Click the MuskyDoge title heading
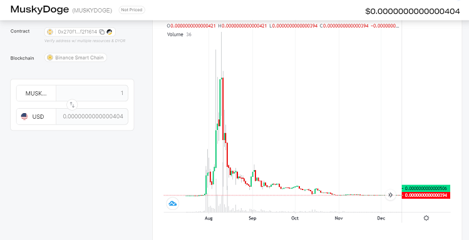Viewport: 469px width, 240px height. pyautogui.click(x=39, y=9)
